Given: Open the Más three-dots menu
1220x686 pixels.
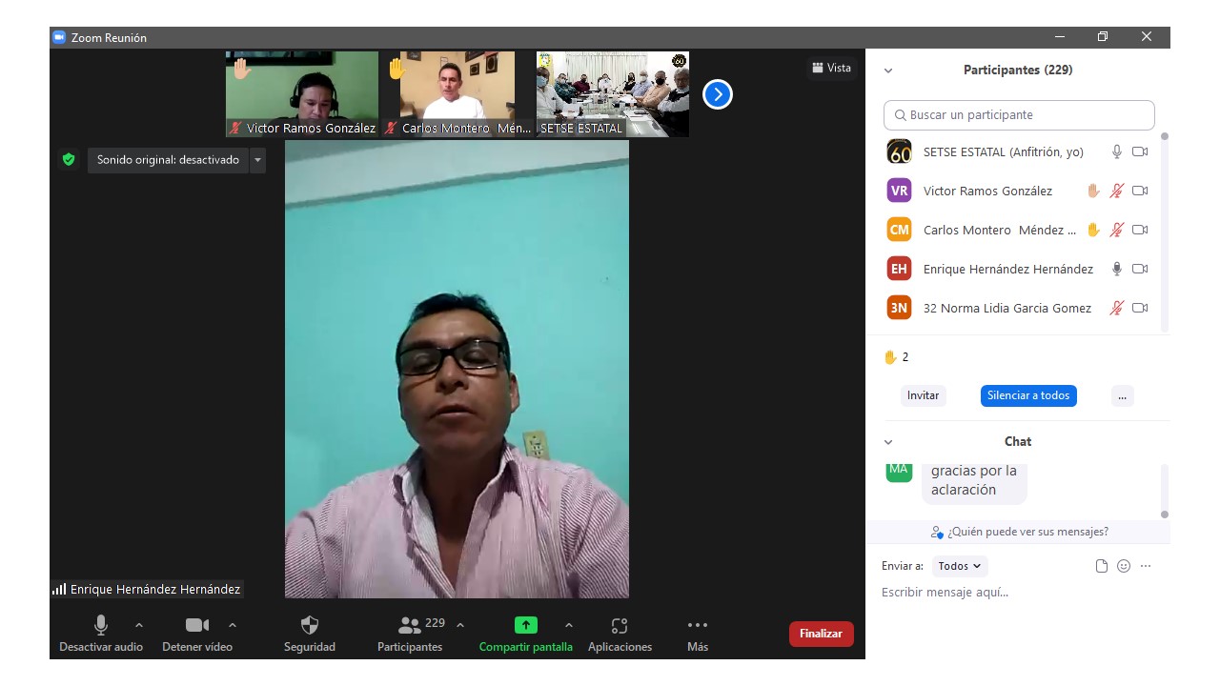Looking at the screenshot, I should coord(698,625).
